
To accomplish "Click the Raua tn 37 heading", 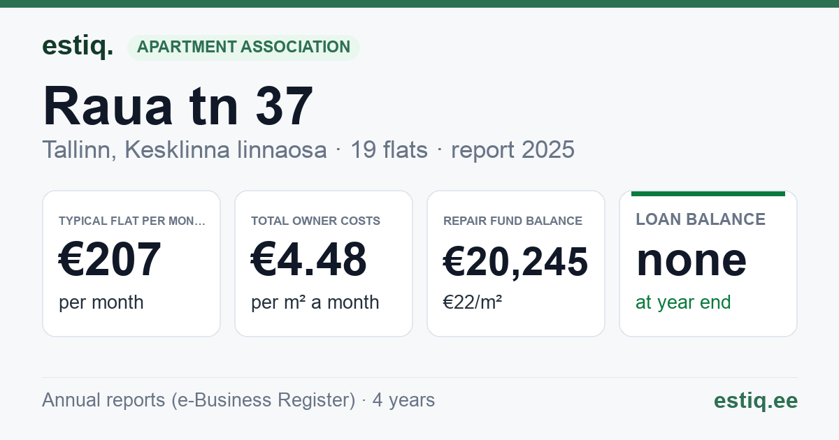I will 178,106.
